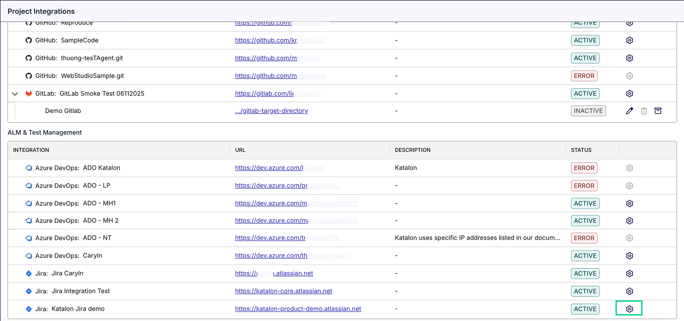Click 'GitHub: SampleCode' integration name
684x321 pixels.
coord(67,40)
